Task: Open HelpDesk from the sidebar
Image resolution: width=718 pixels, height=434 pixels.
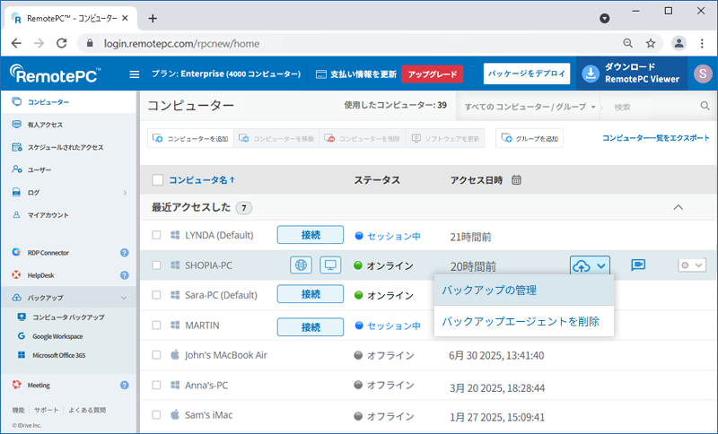Action: (x=40, y=275)
